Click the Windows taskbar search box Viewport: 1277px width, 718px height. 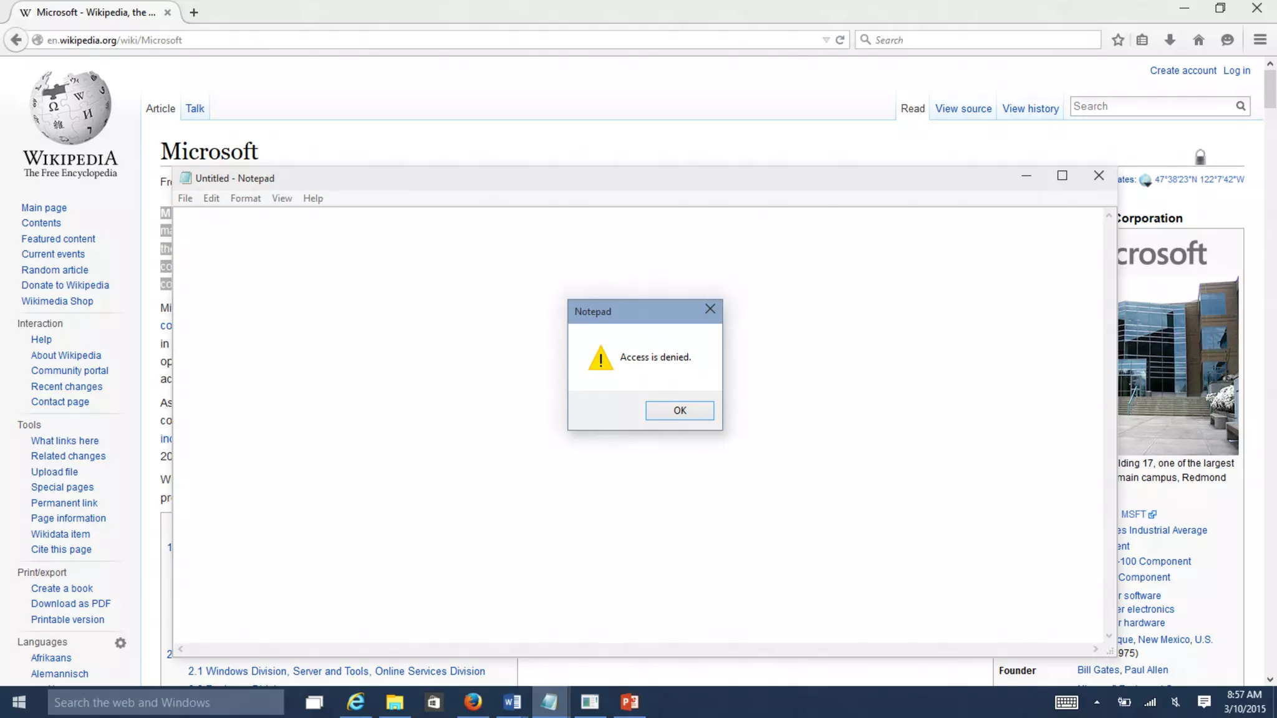click(x=166, y=702)
